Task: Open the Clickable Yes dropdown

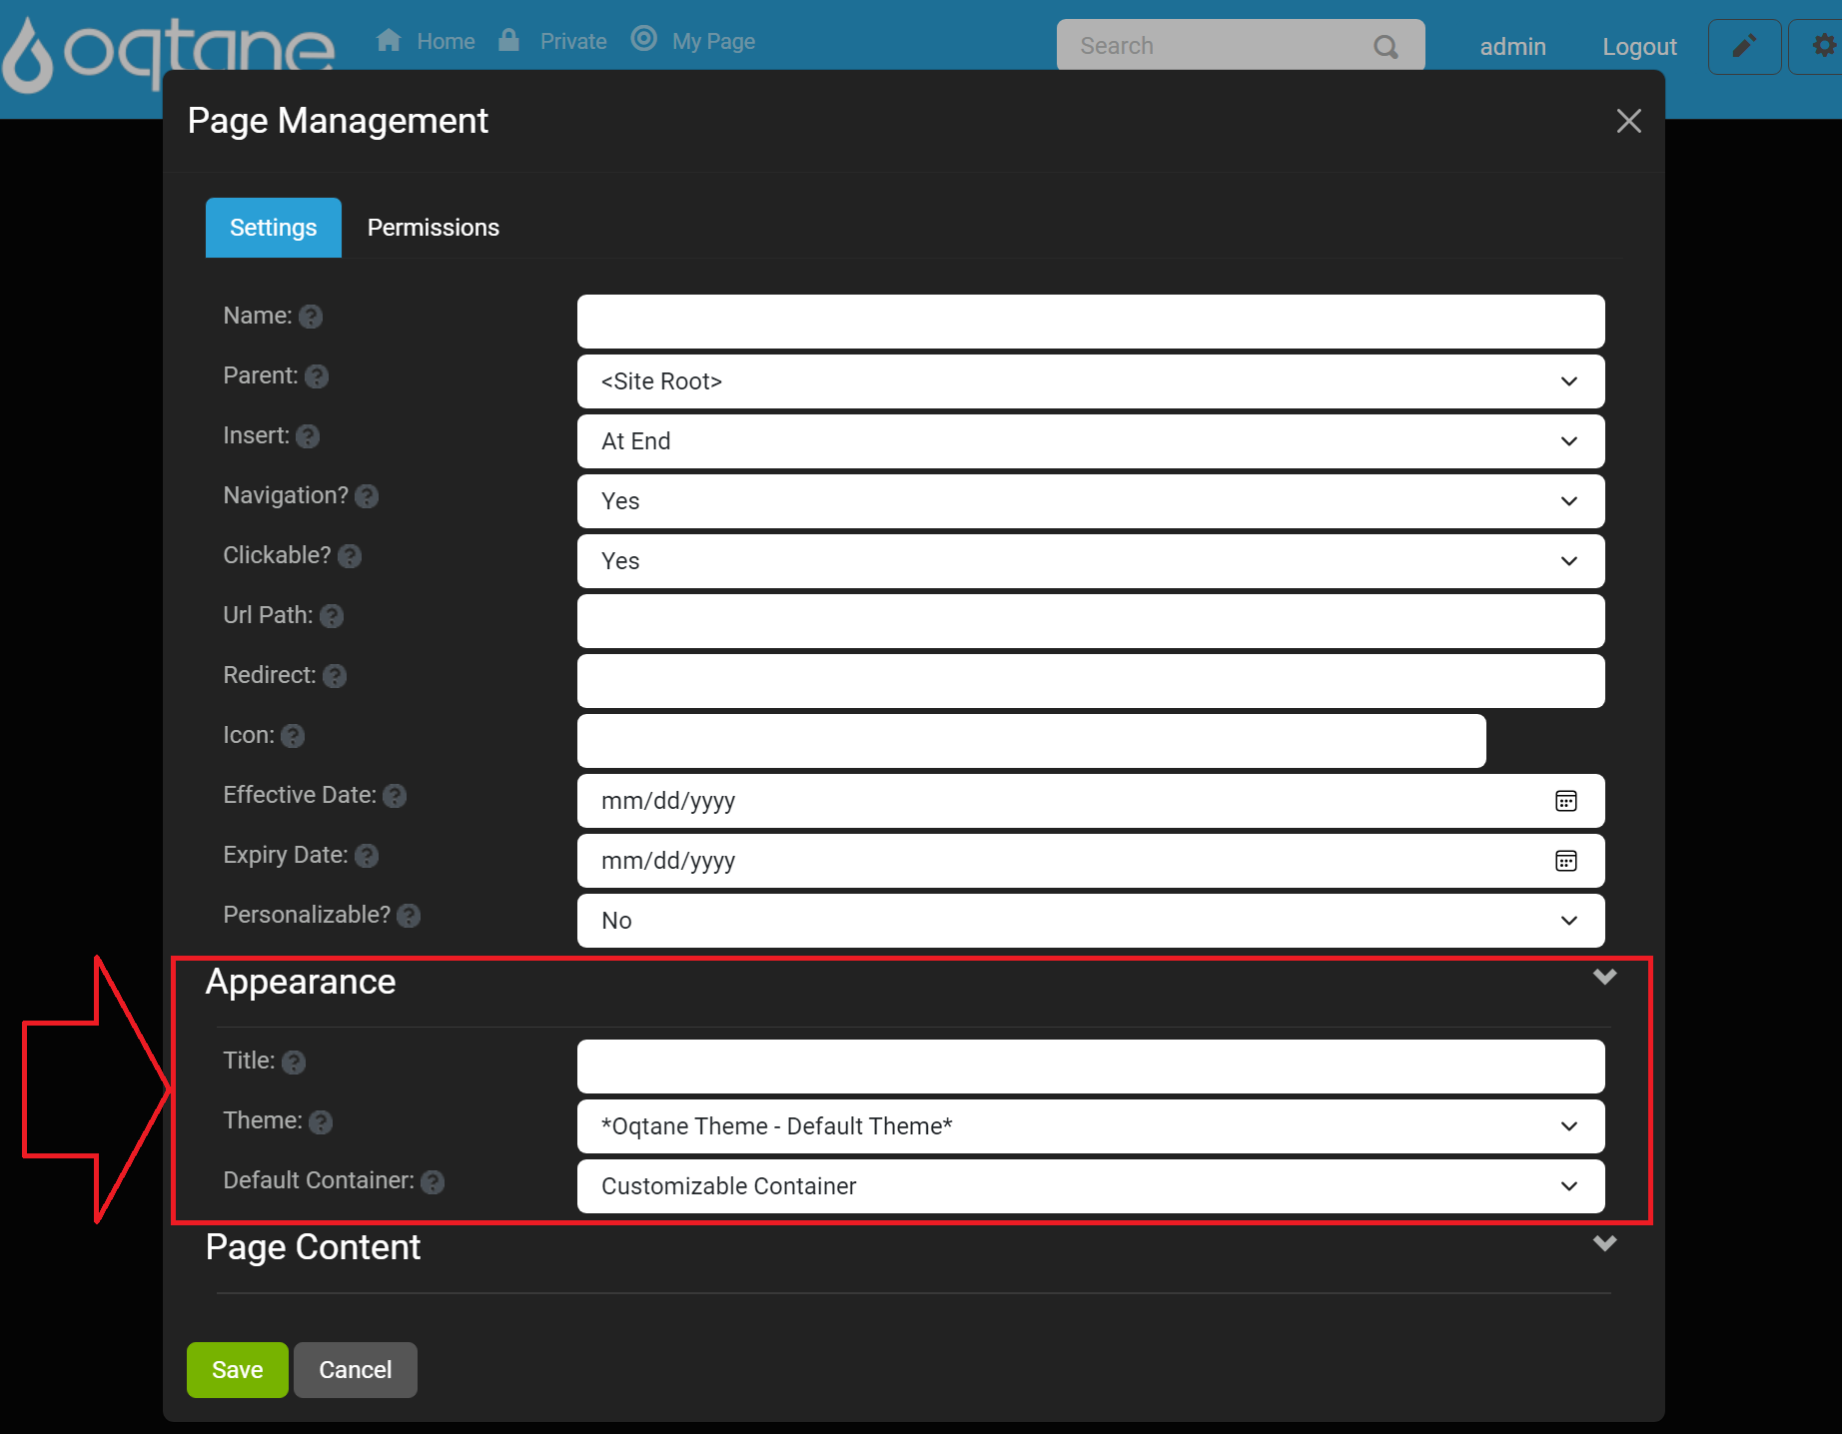Action: click(1091, 561)
